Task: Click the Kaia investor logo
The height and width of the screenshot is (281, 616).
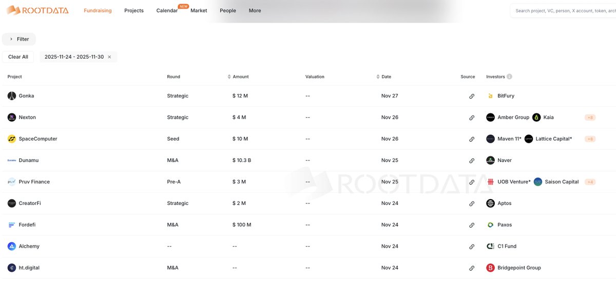Action: pyautogui.click(x=536, y=118)
